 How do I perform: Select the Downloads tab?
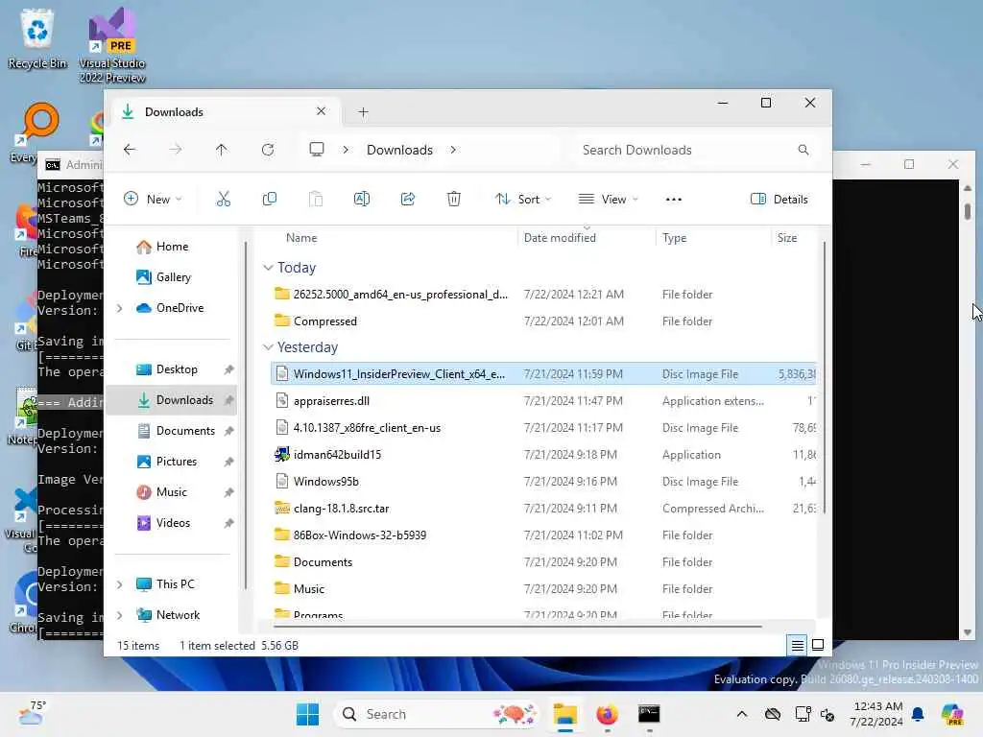coord(224,111)
